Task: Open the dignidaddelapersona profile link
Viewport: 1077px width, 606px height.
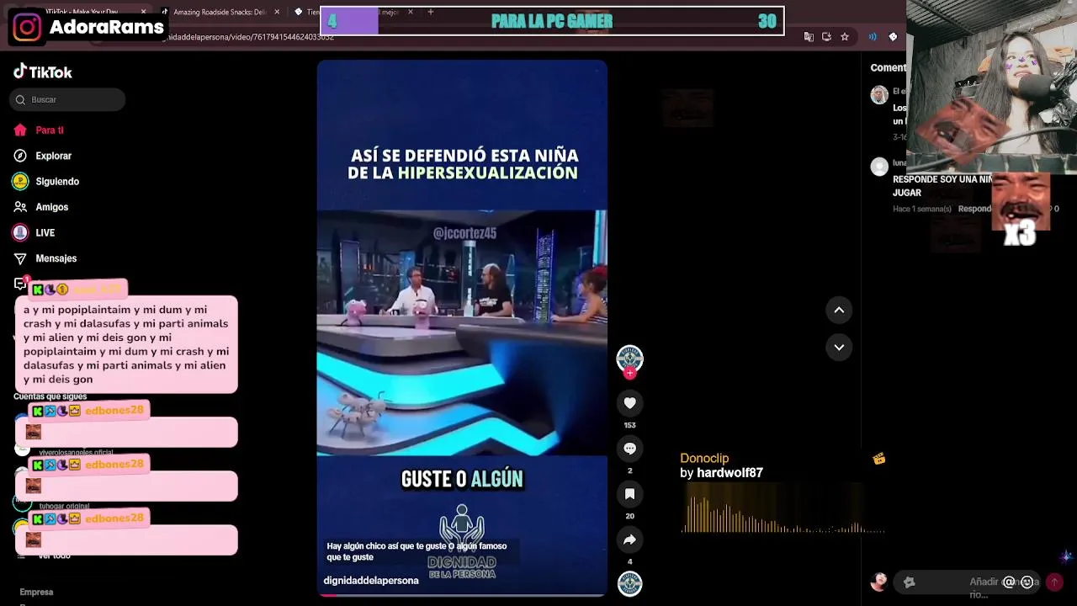Action: (371, 581)
